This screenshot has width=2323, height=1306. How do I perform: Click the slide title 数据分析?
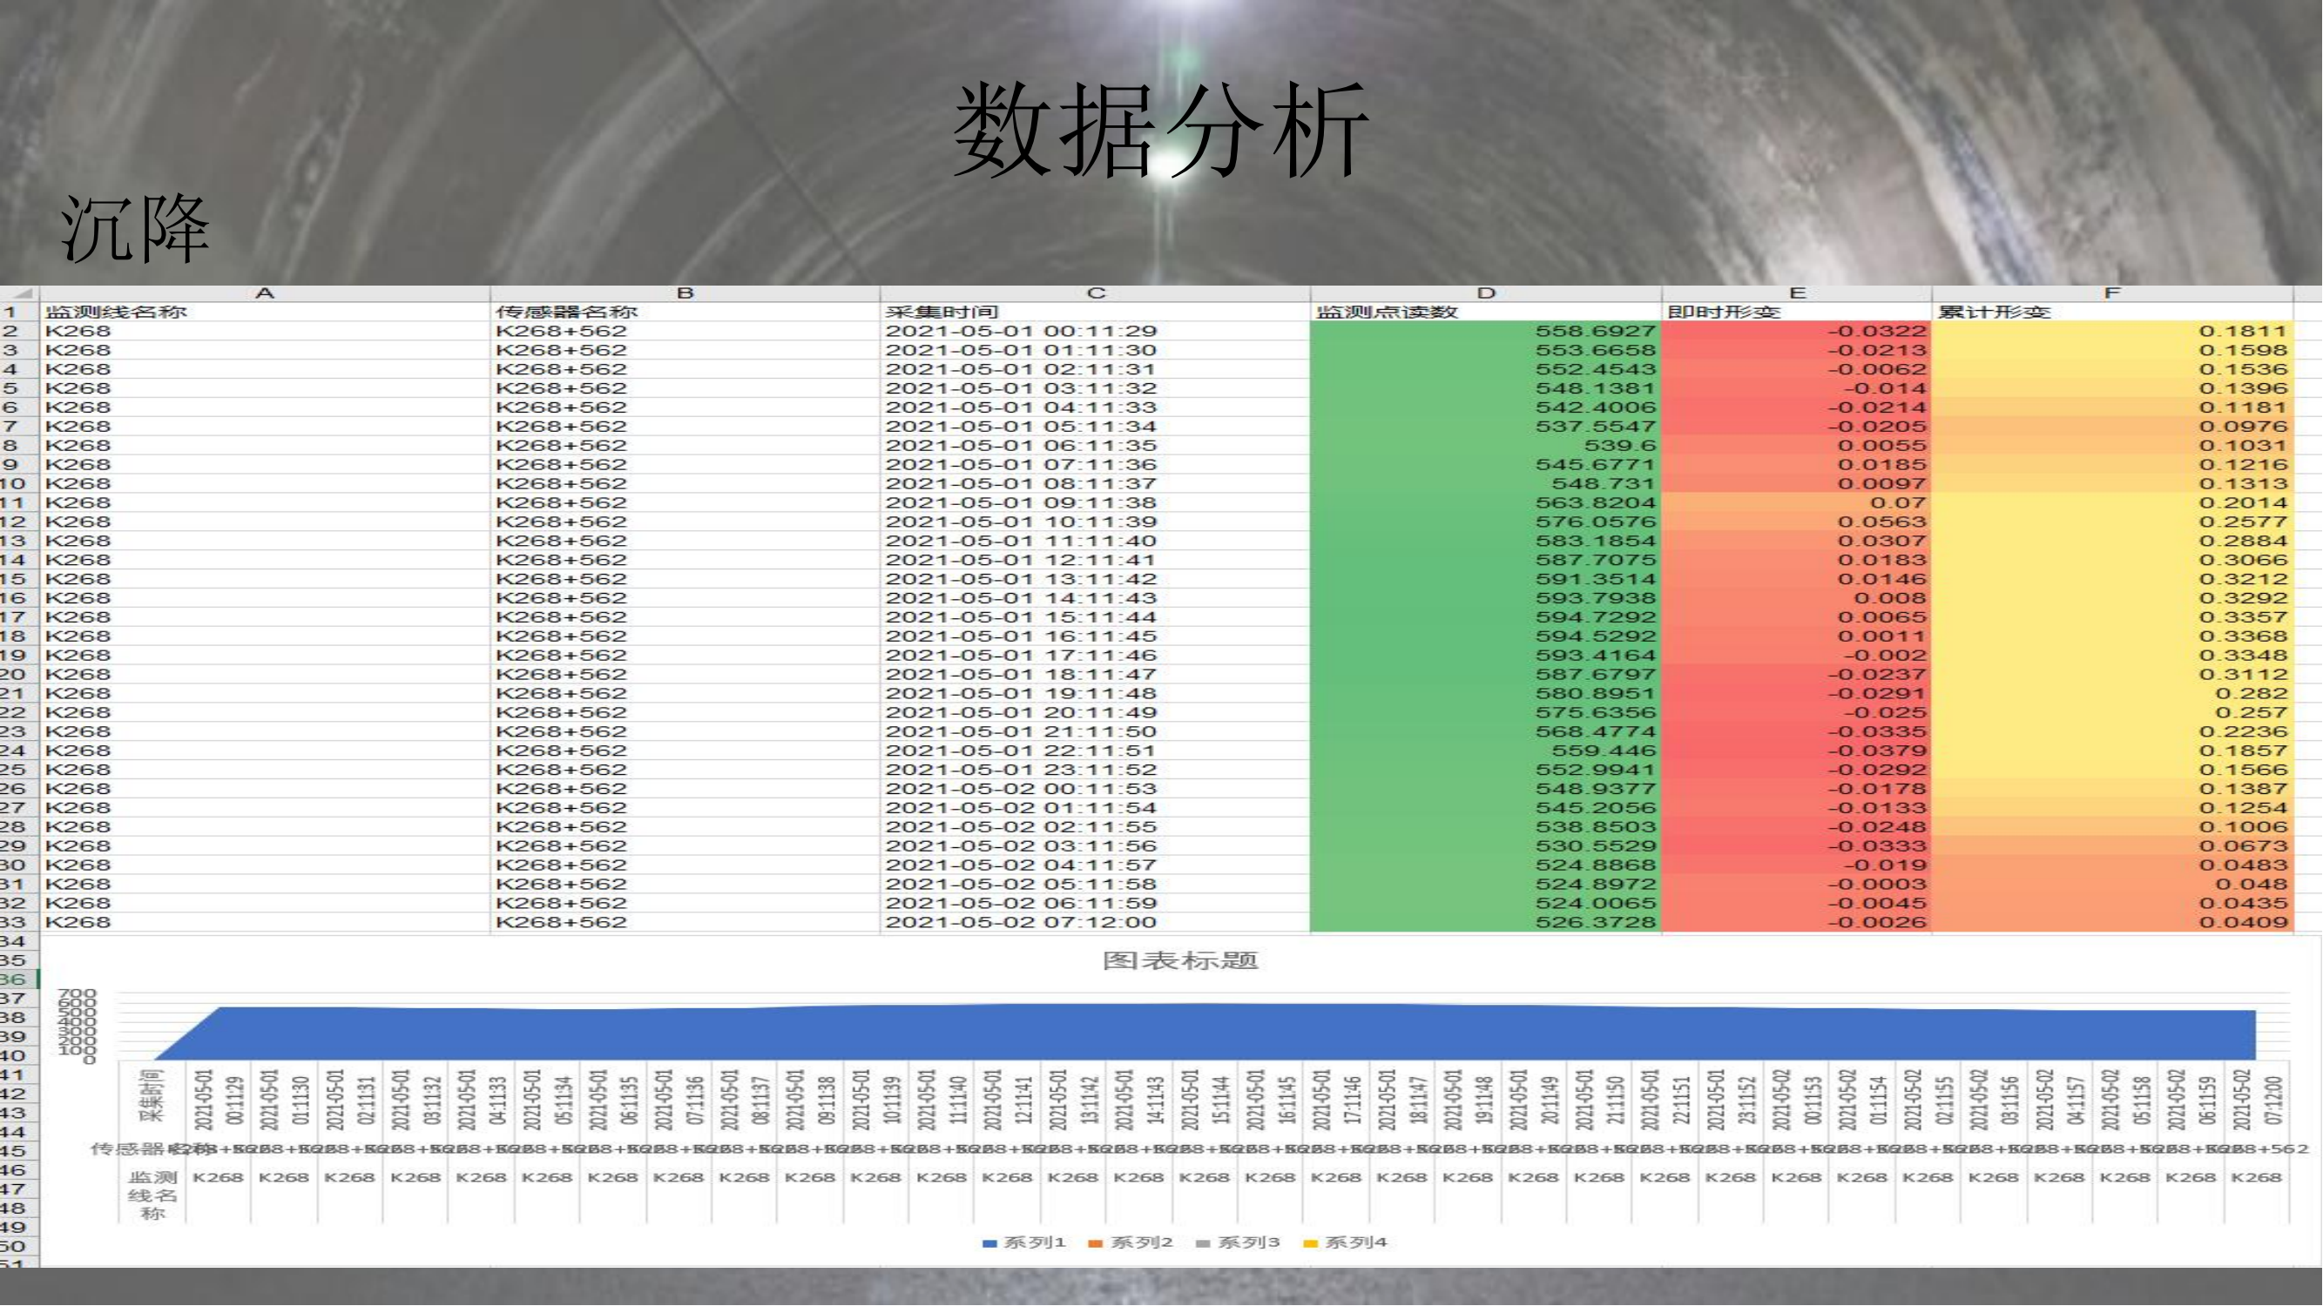(1162, 129)
